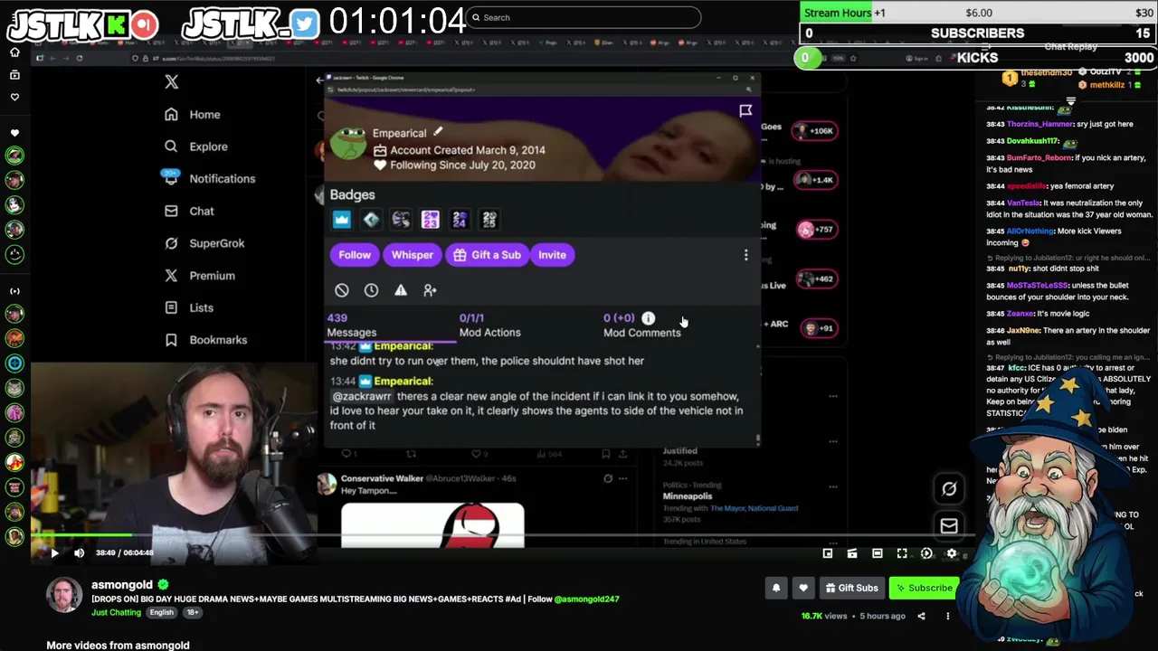The image size is (1158, 651).
Task: Click the Gift a Sub button on the viewer card
Action: click(487, 255)
